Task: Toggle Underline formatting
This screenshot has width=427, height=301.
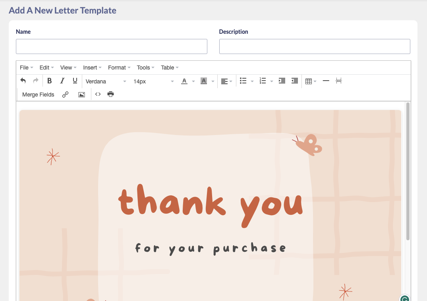Action: (x=75, y=81)
